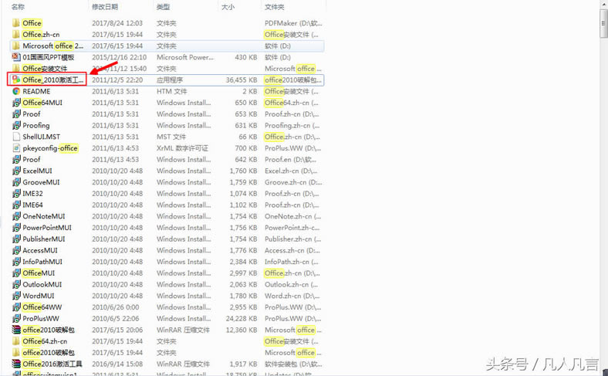Click the Proof entry sized 653 KB
This screenshot has height=376, width=608.
pos(32,114)
